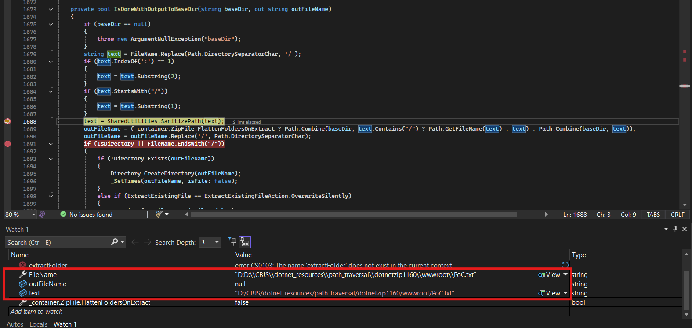Click the green No issues found checkmark

pos(63,215)
